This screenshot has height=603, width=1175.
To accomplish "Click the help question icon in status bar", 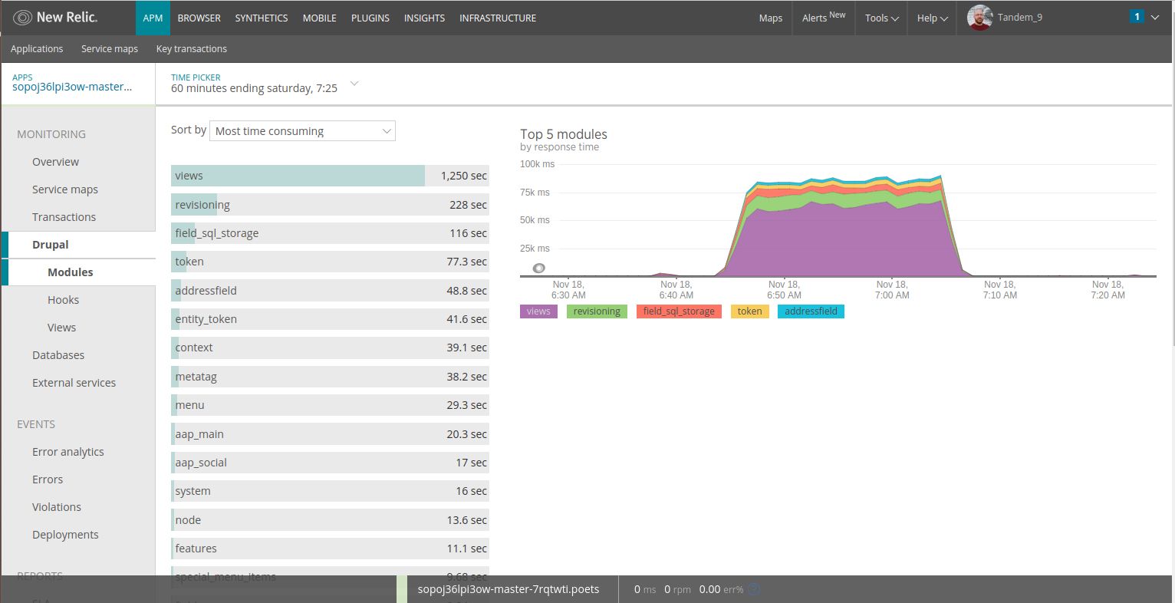I will coord(754,589).
